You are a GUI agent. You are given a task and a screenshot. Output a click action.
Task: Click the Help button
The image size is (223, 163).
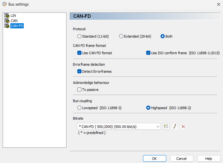[x=208, y=158]
